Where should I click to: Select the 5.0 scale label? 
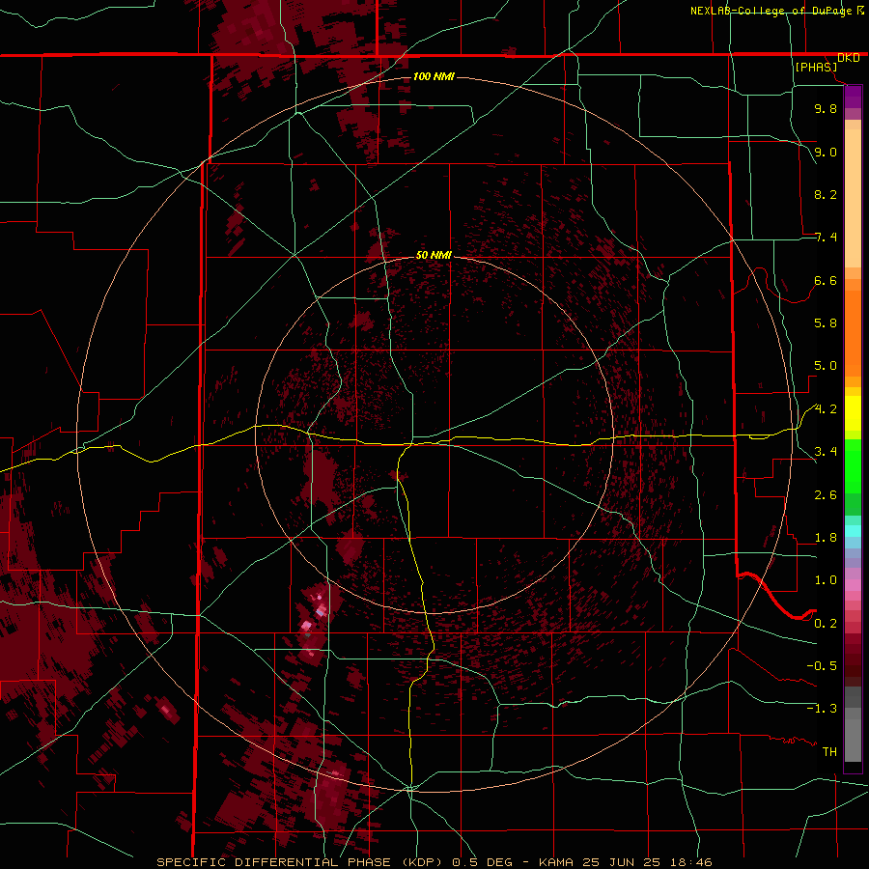coord(826,366)
